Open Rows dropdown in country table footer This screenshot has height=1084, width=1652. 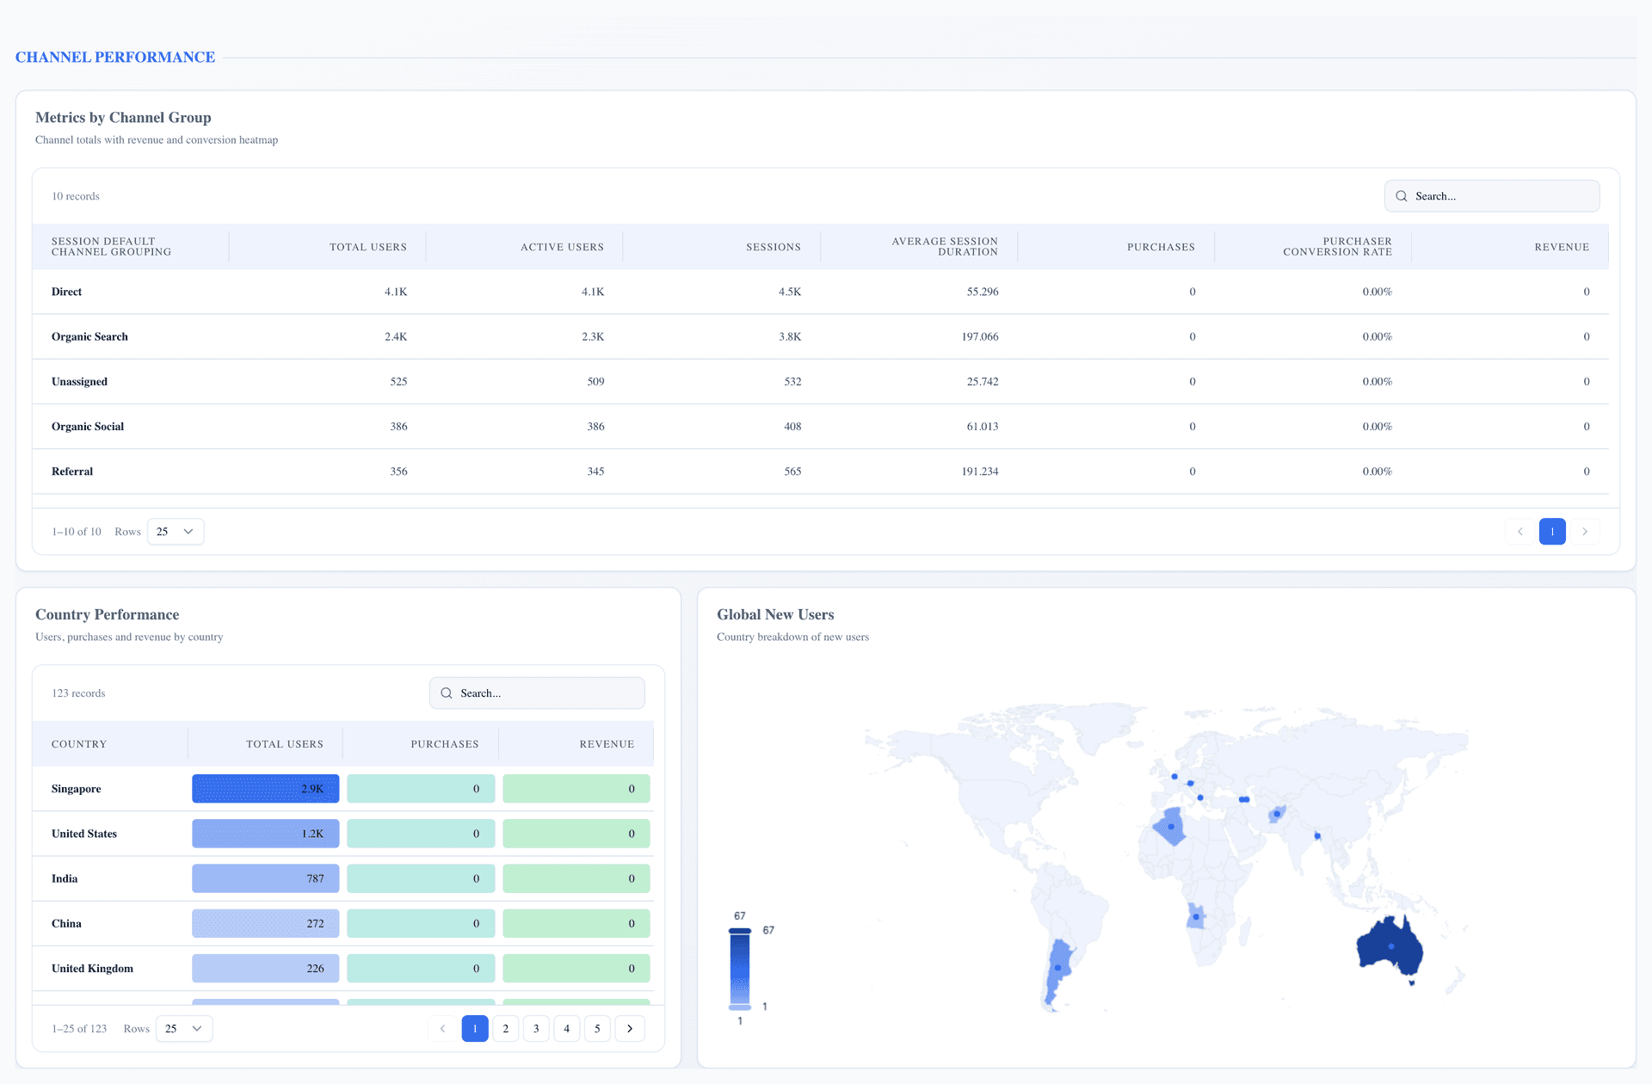click(184, 1029)
